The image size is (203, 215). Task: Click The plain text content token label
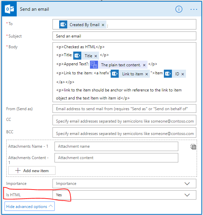pyautogui.click(x=121, y=65)
